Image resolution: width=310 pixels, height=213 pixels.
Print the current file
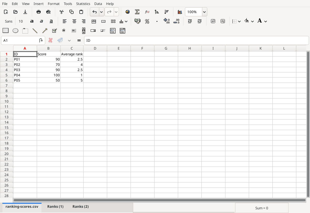pyautogui.click(x=39, y=12)
